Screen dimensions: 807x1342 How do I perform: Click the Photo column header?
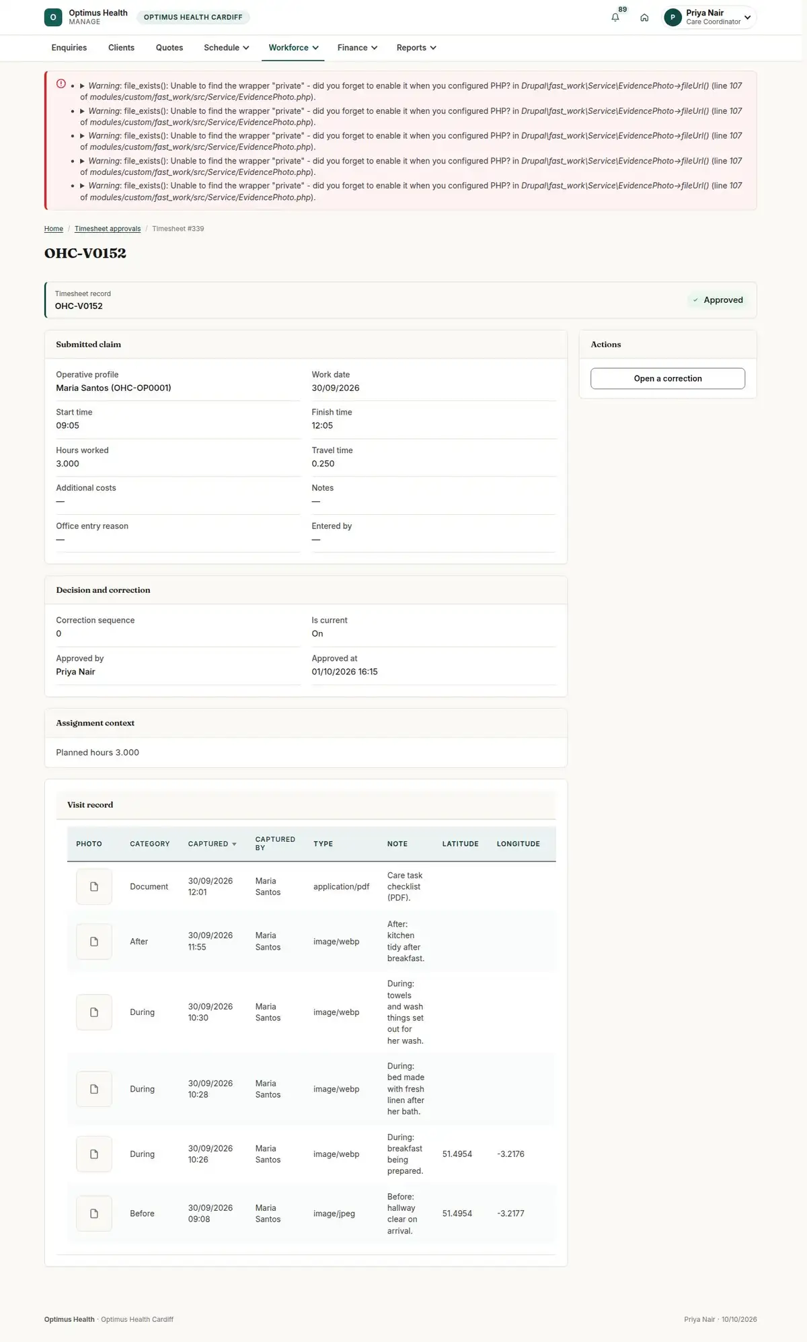[89, 844]
